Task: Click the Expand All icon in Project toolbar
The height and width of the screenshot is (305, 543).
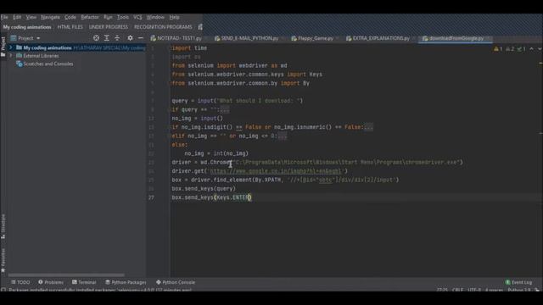Action: (107, 38)
